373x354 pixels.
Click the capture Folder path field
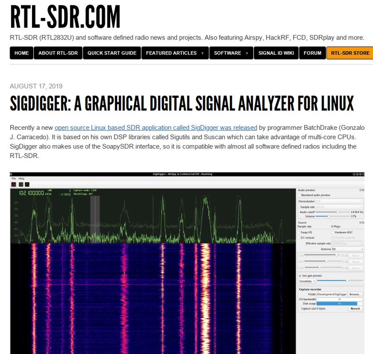click(x=332, y=294)
